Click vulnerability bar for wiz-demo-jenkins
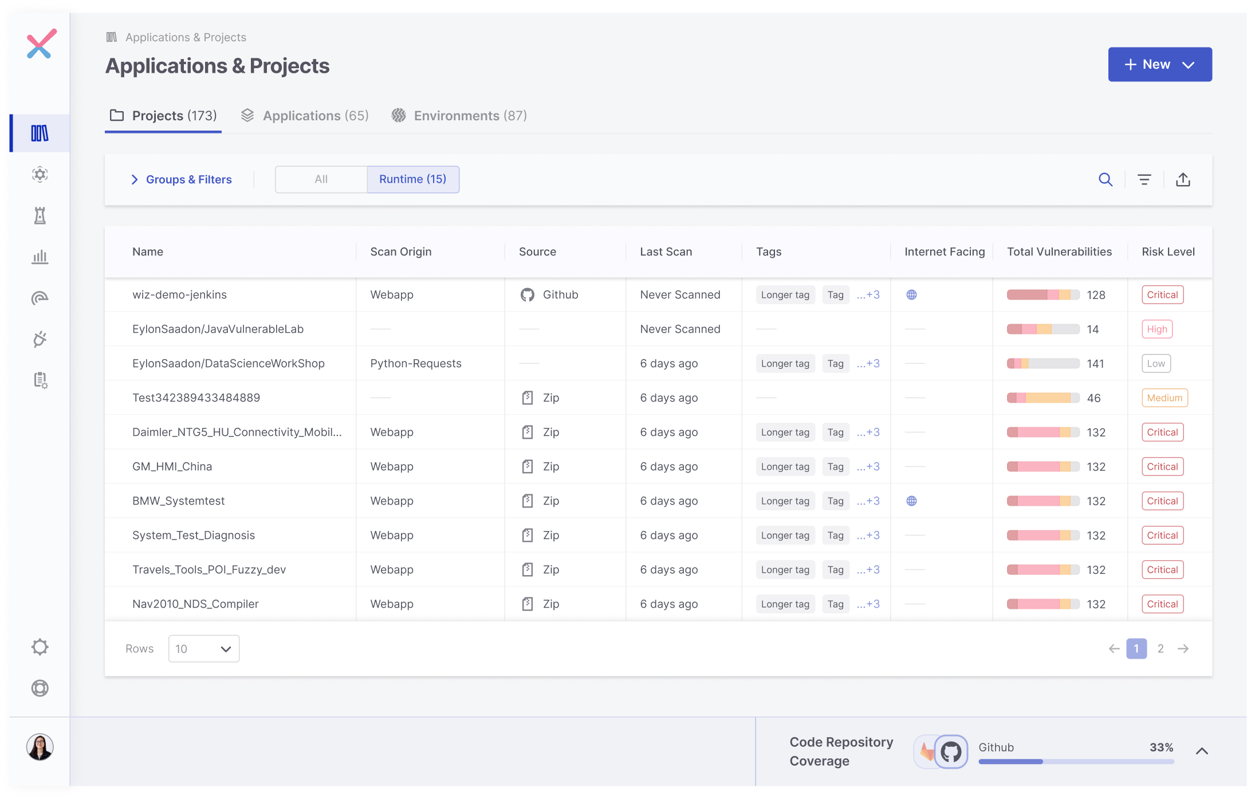Image resolution: width=1247 pixels, height=799 pixels. pyautogui.click(x=1043, y=295)
